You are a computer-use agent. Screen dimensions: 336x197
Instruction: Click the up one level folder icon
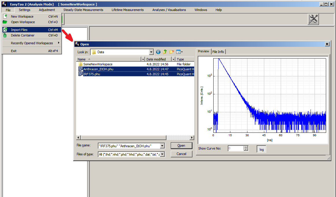(x=165, y=52)
